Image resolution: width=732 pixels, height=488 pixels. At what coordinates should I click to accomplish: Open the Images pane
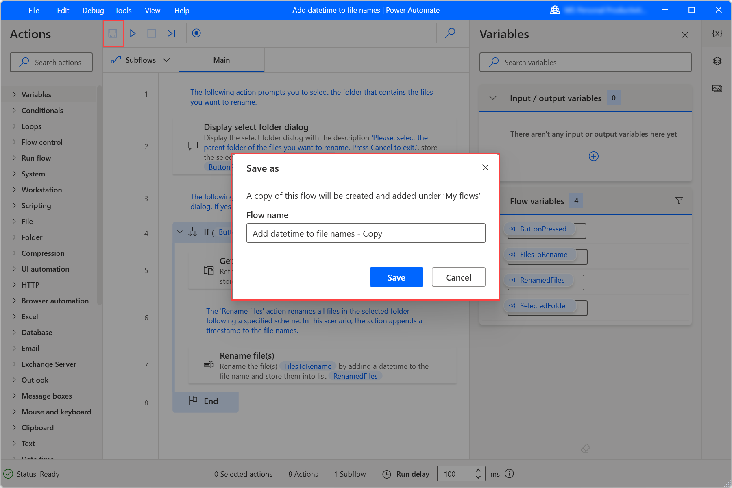[x=717, y=88]
